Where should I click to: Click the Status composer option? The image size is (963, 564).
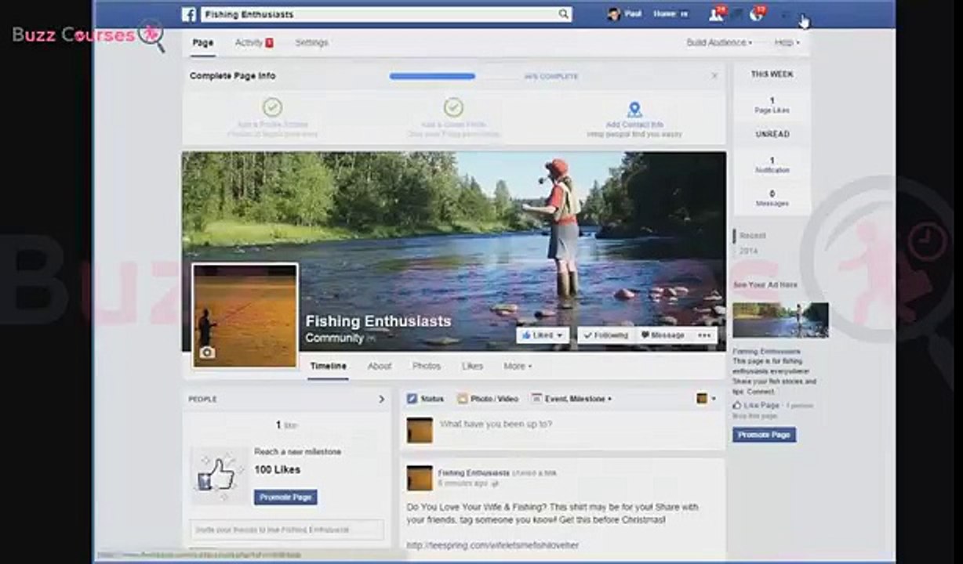[425, 399]
